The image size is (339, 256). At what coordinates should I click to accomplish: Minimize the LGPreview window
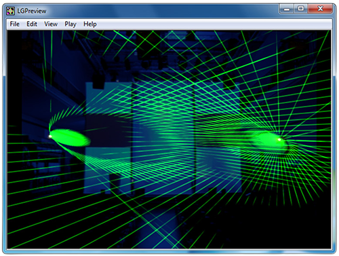(x=287, y=9)
